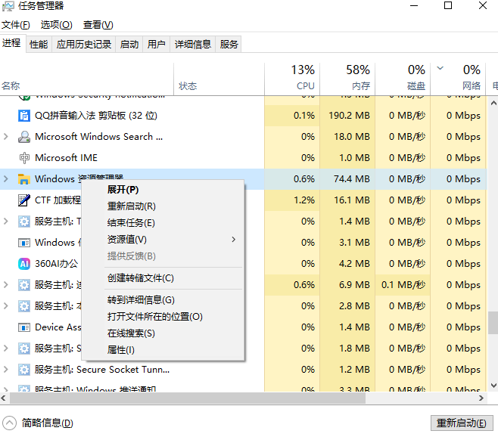
Task: Click the Microsoft Windows Search process icon
Action: [x=24, y=137]
